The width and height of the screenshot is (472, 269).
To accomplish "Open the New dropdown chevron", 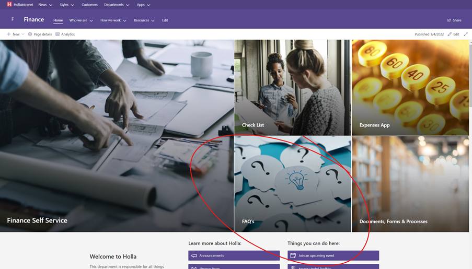I will [23, 34].
